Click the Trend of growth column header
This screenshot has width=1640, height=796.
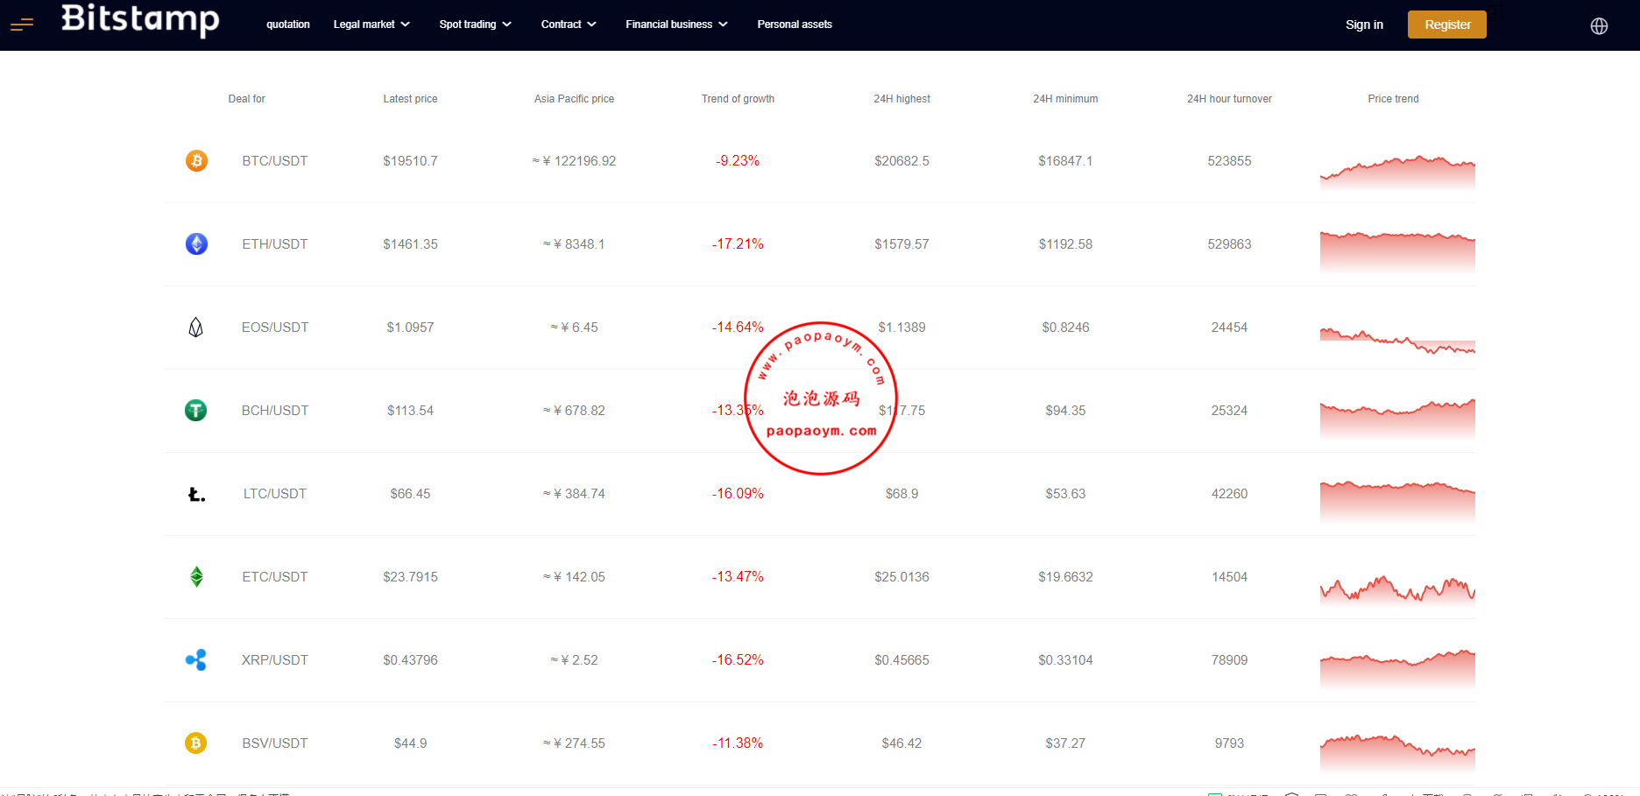[738, 99]
